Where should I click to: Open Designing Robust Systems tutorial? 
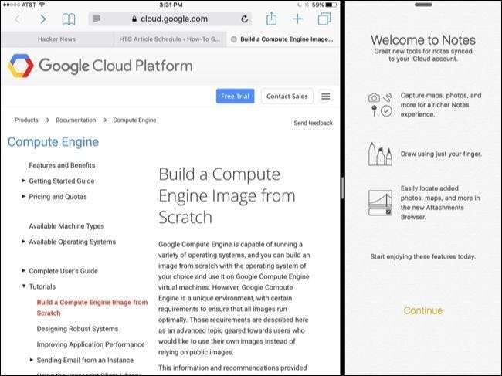point(77,328)
